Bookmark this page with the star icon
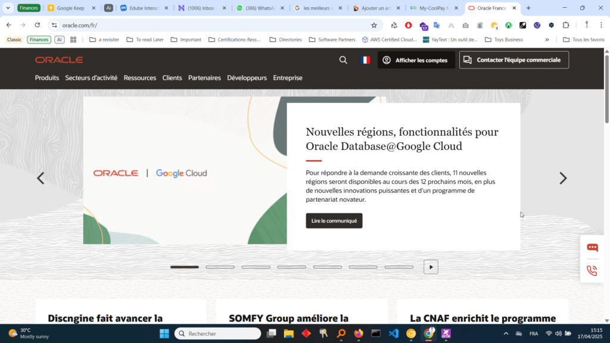This screenshot has height=343, width=610. (x=374, y=25)
